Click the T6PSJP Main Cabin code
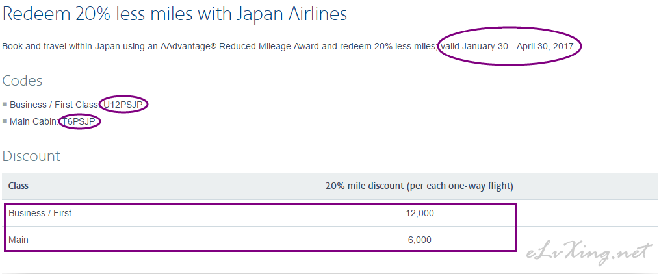This screenshot has height=274, width=659. point(80,122)
